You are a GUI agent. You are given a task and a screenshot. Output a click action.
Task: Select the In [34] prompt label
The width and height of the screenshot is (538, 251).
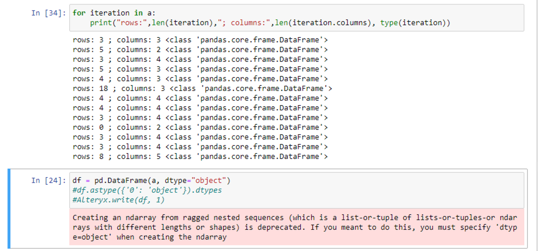point(49,13)
